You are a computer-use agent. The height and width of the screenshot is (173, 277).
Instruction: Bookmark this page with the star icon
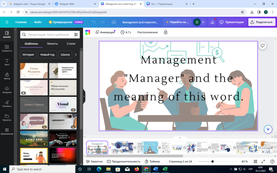point(242,12)
